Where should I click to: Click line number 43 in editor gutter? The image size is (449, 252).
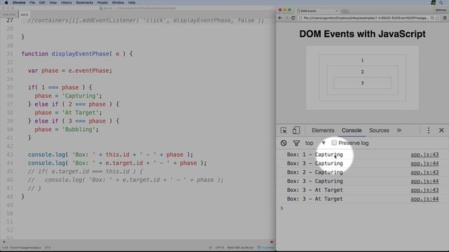(10, 155)
